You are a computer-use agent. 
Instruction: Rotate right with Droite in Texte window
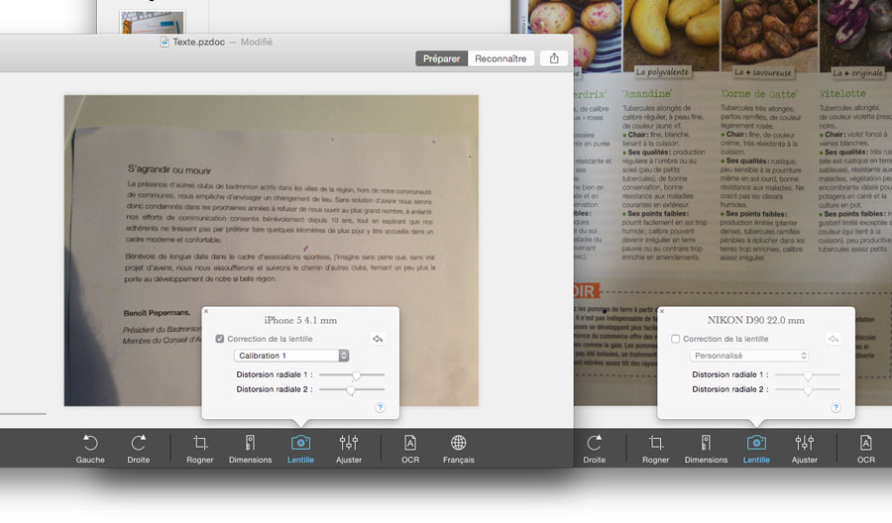pyautogui.click(x=138, y=449)
